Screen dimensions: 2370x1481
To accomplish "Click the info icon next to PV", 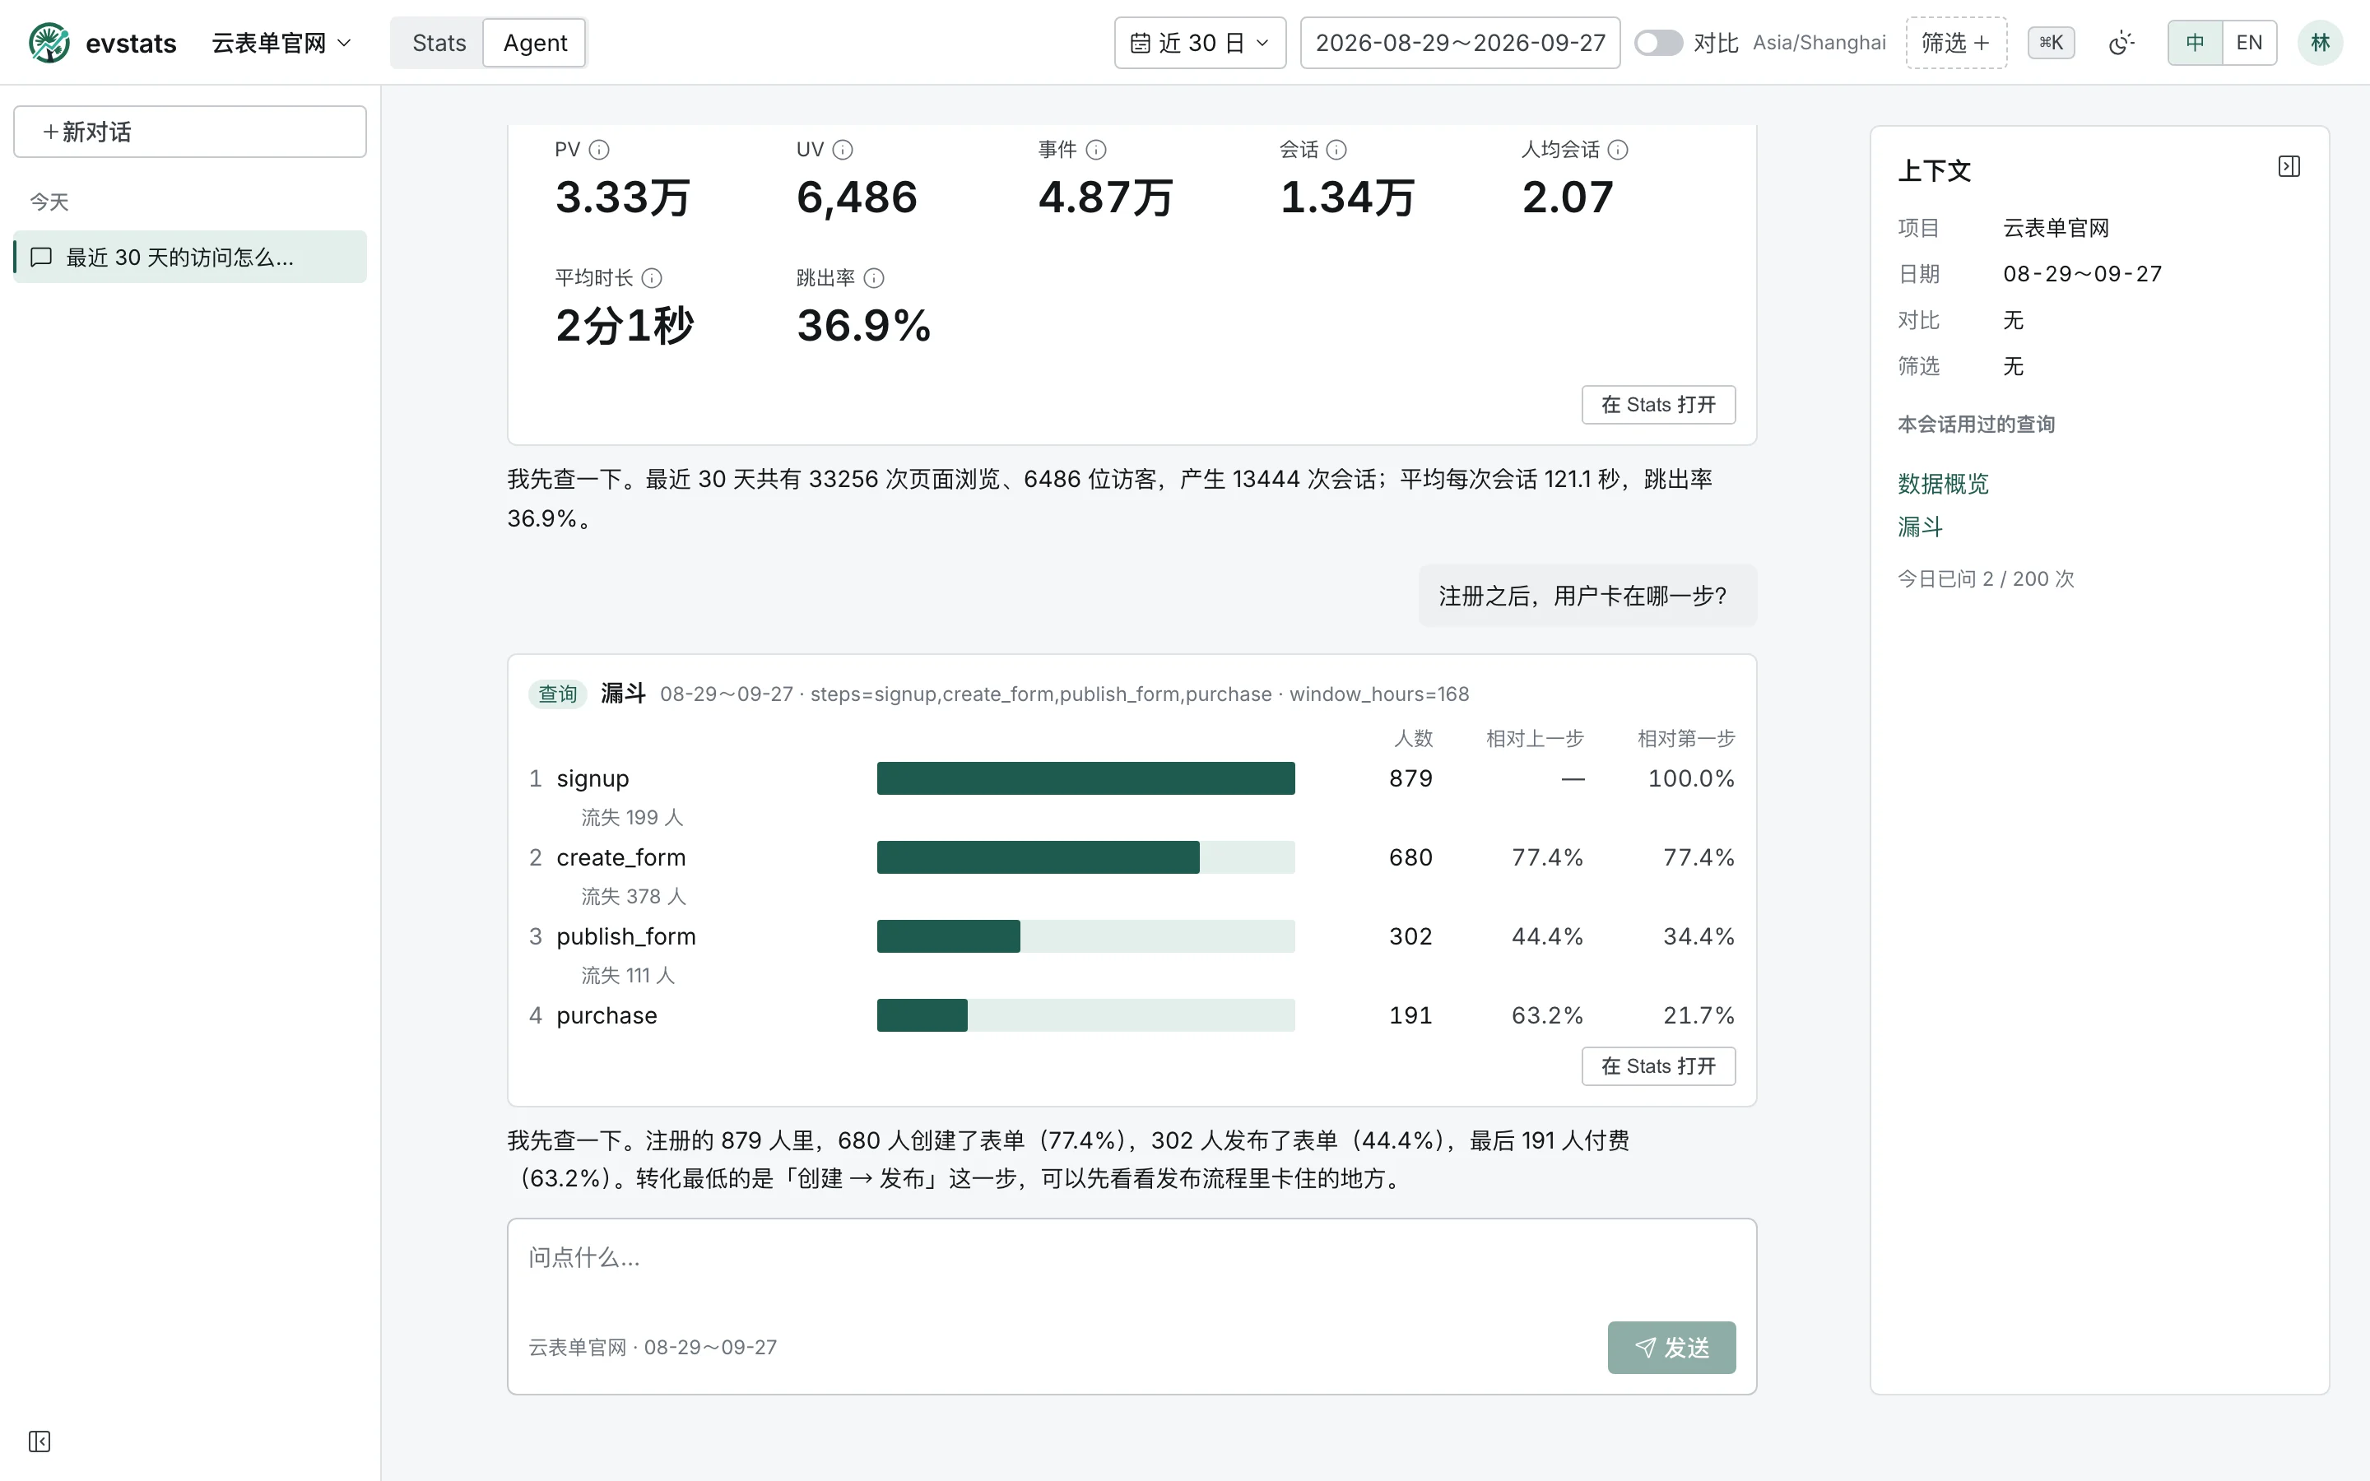I will pos(599,150).
